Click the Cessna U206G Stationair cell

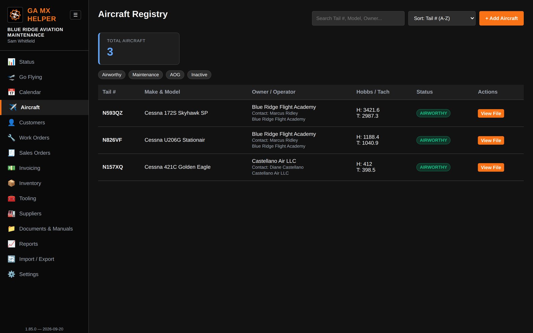[175, 140]
